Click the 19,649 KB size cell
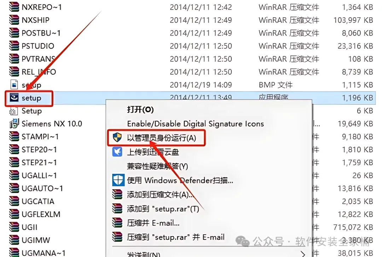The height and width of the screenshot is (257, 382). pyautogui.click(x=355, y=124)
